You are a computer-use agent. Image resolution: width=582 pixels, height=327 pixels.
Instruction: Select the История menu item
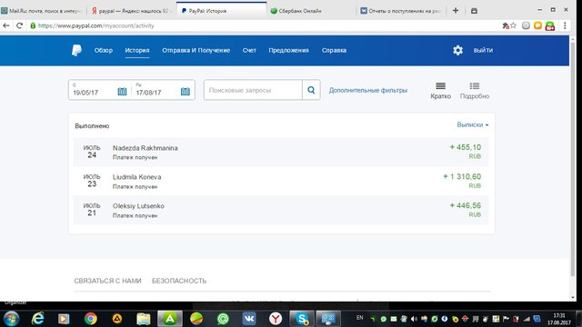tap(137, 50)
